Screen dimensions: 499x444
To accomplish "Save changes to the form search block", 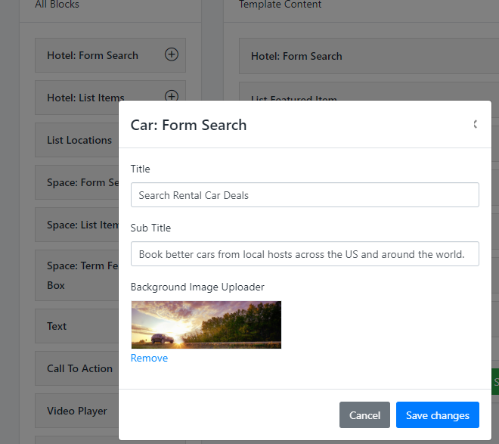I will [x=437, y=415].
